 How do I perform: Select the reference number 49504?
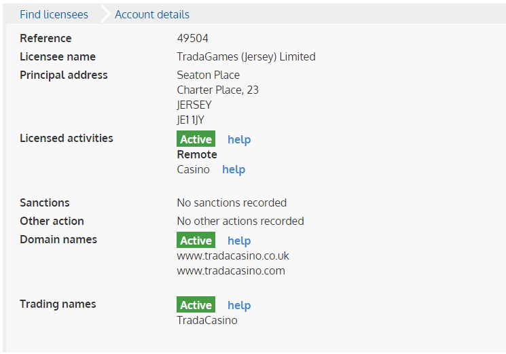pos(193,39)
